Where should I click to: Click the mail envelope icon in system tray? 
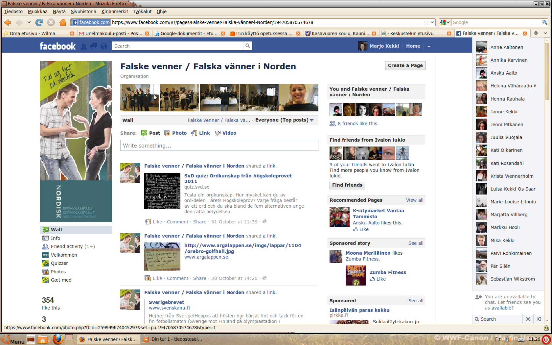[521, 339]
